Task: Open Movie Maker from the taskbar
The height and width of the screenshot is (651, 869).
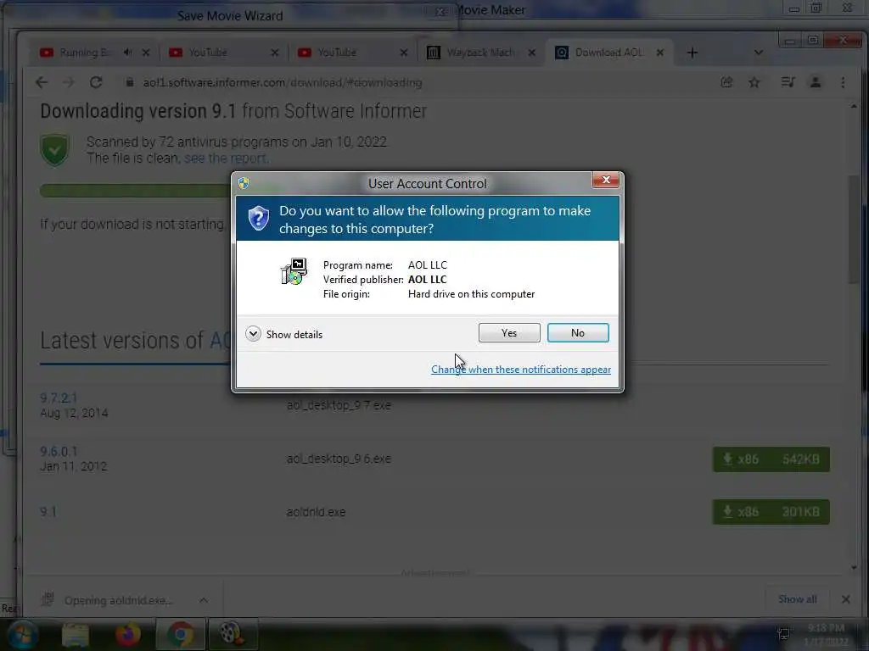Action: pyautogui.click(x=232, y=634)
